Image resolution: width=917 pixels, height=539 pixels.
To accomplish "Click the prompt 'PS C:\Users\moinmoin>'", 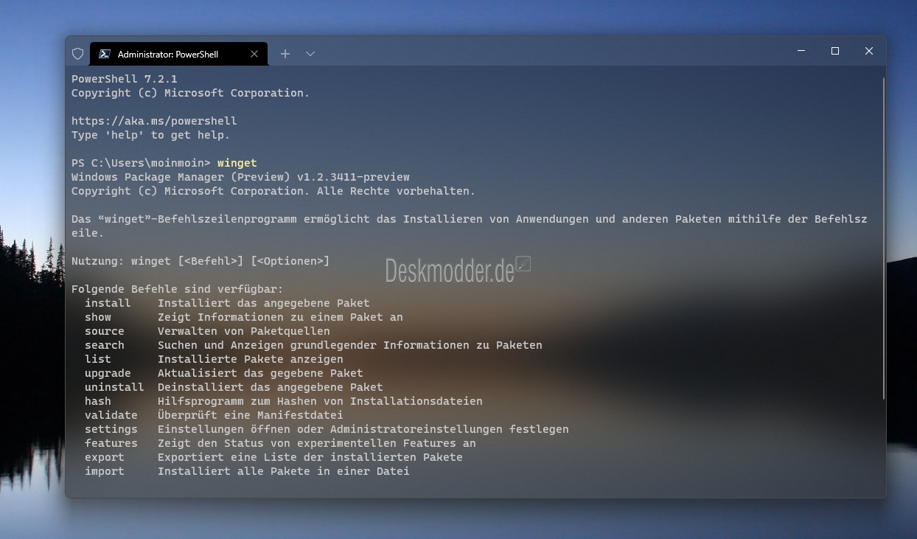I will point(141,163).
